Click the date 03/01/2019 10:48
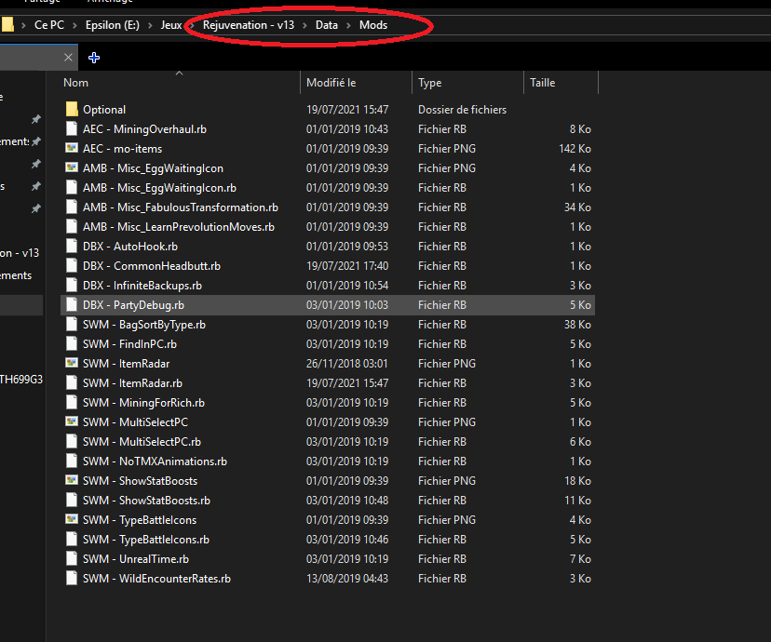Viewport: 771px width, 642px height. [347, 500]
